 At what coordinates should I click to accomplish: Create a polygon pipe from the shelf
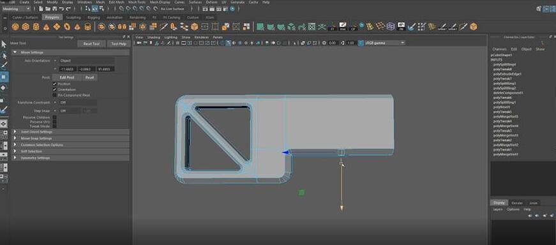pos(87,27)
